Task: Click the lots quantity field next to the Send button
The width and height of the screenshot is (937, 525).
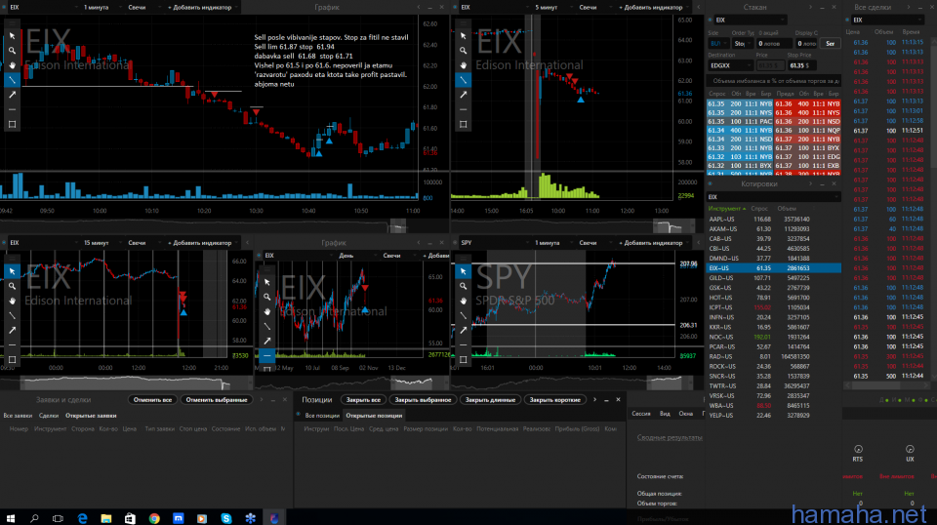Action: (x=806, y=44)
